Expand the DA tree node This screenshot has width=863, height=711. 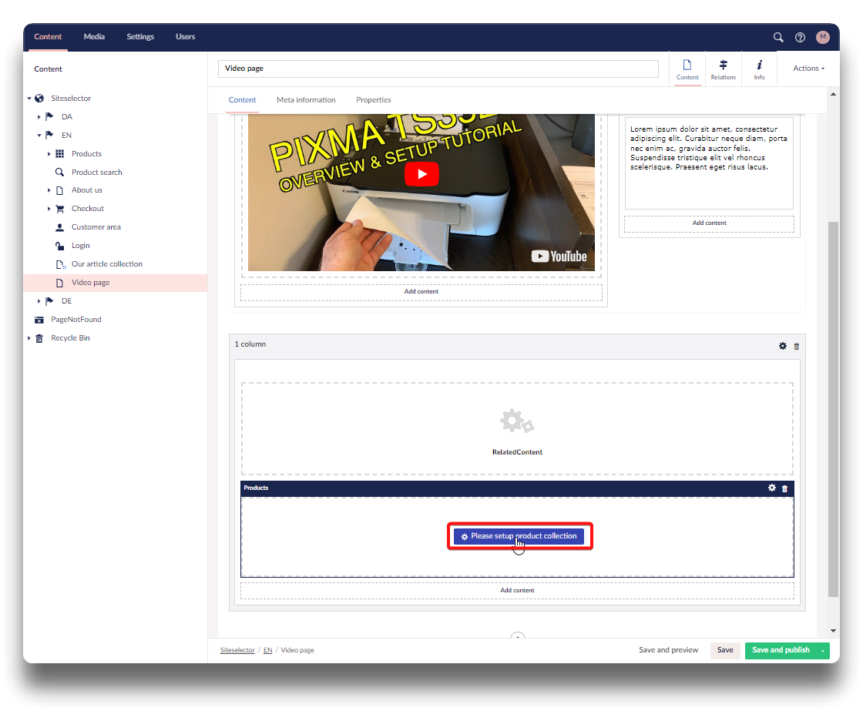[x=39, y=117]
